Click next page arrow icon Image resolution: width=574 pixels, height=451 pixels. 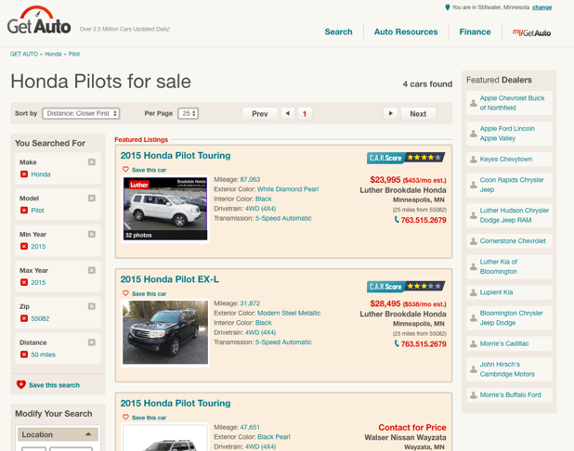(391, 113)
